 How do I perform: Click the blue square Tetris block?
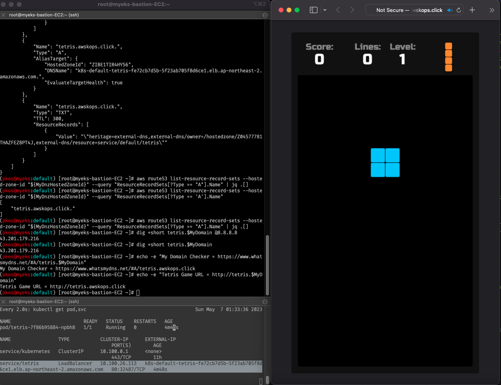tap(385, 162)
